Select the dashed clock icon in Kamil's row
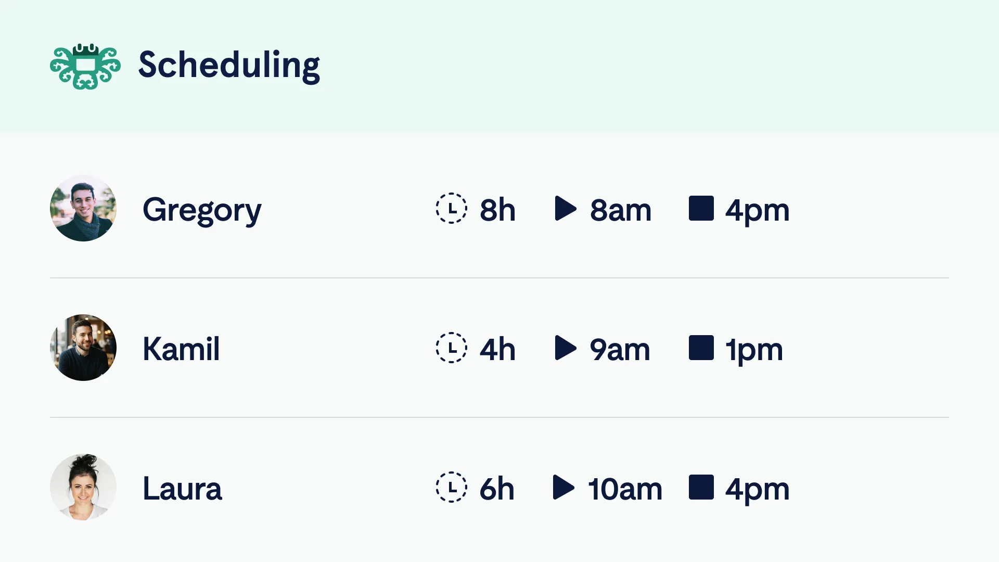Viewport: 999px width, 562px height. click(451, 348)
